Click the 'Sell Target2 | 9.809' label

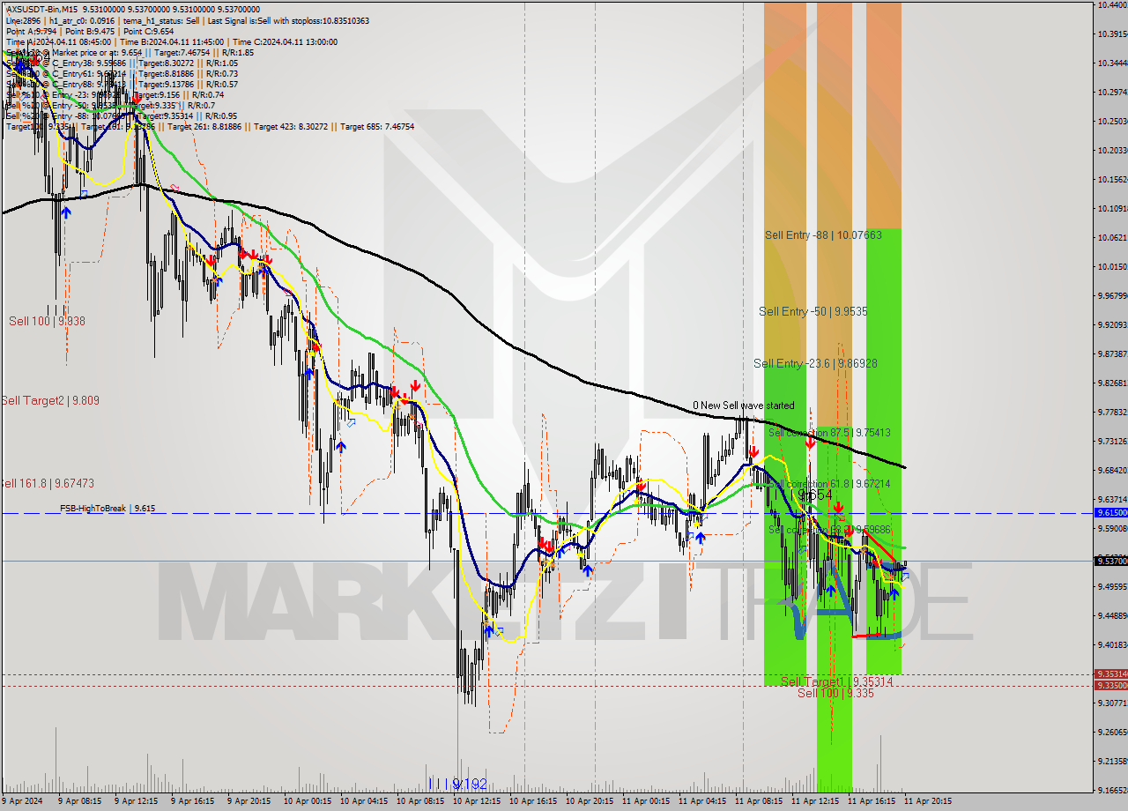point(50,400)
